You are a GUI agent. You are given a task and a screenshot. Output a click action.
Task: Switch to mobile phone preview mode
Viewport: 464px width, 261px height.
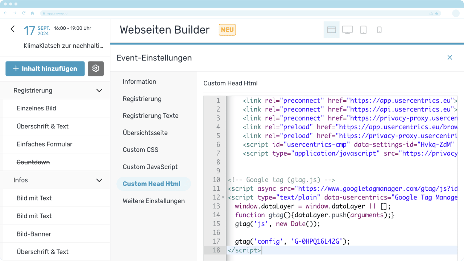[379, 30]
